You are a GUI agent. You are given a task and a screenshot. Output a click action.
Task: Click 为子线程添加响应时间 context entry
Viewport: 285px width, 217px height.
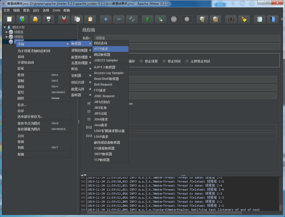pyautogui.click(x=43, y=51)
